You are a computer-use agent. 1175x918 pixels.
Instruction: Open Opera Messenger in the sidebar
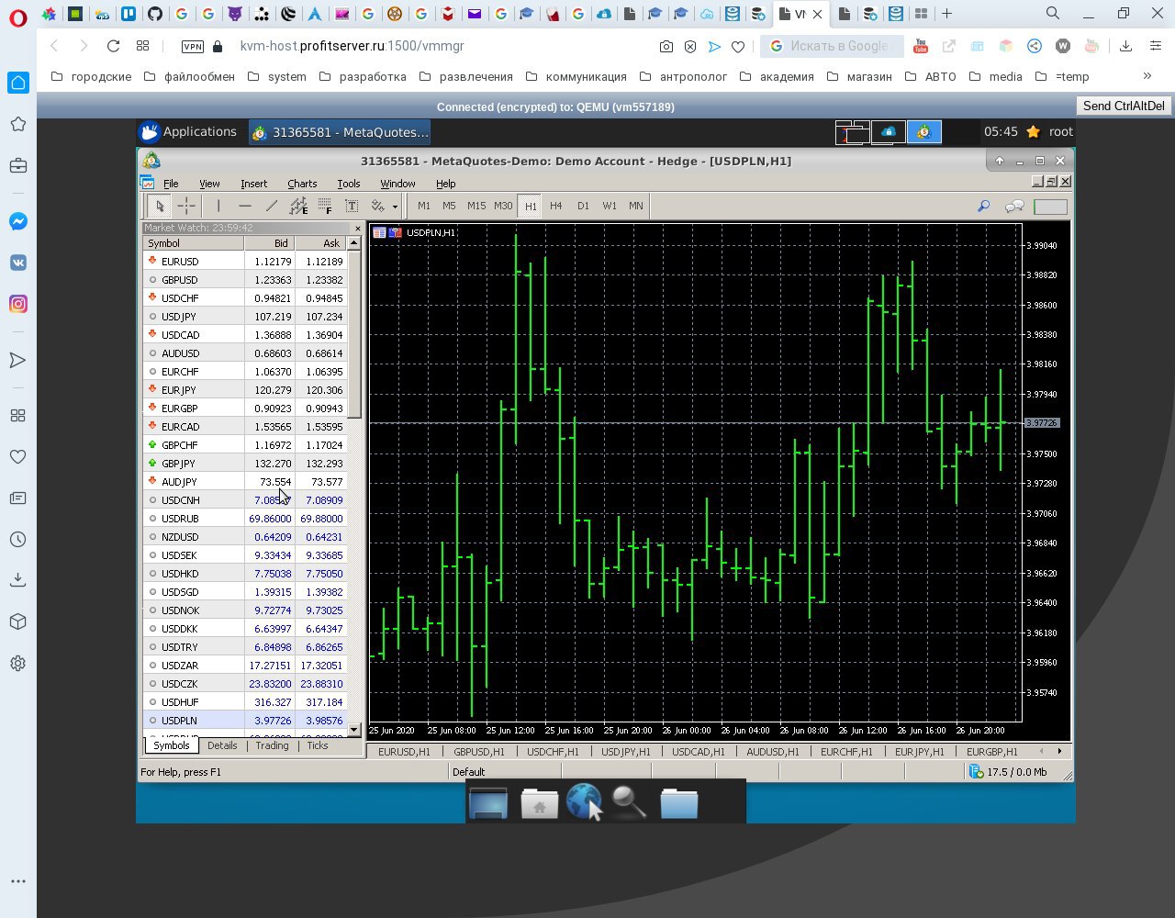coord(17,221)
